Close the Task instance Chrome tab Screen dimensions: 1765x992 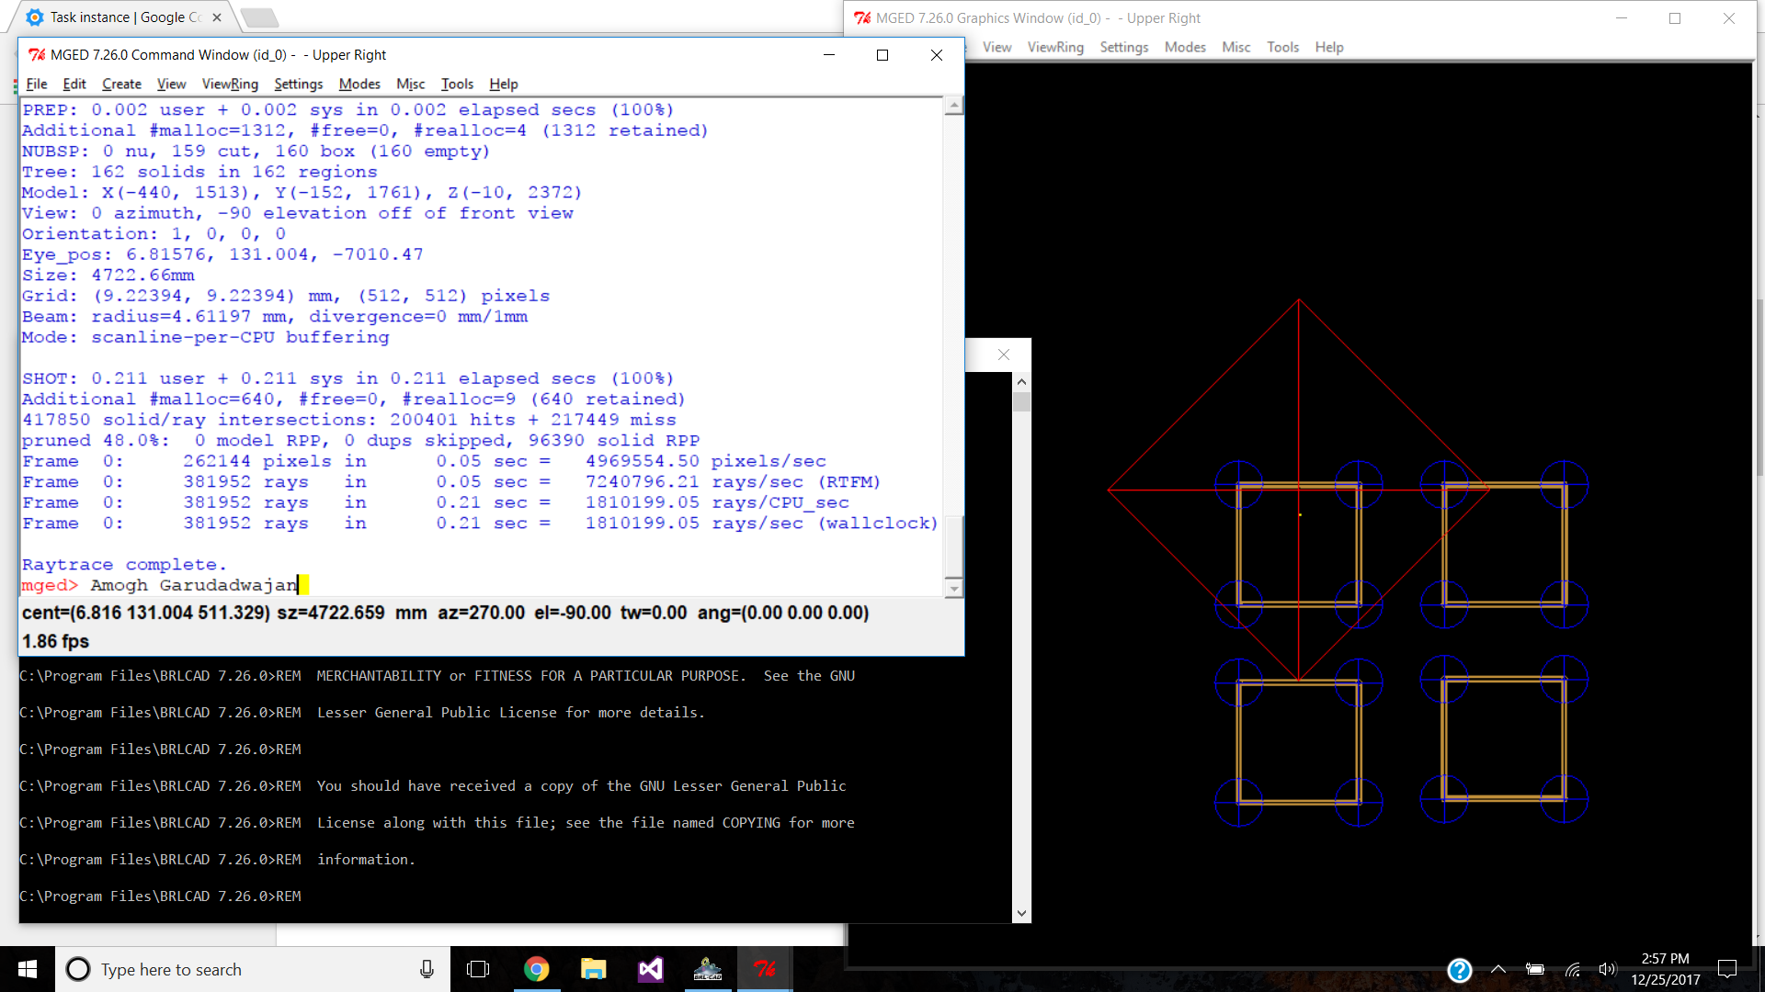pos(217,17)
